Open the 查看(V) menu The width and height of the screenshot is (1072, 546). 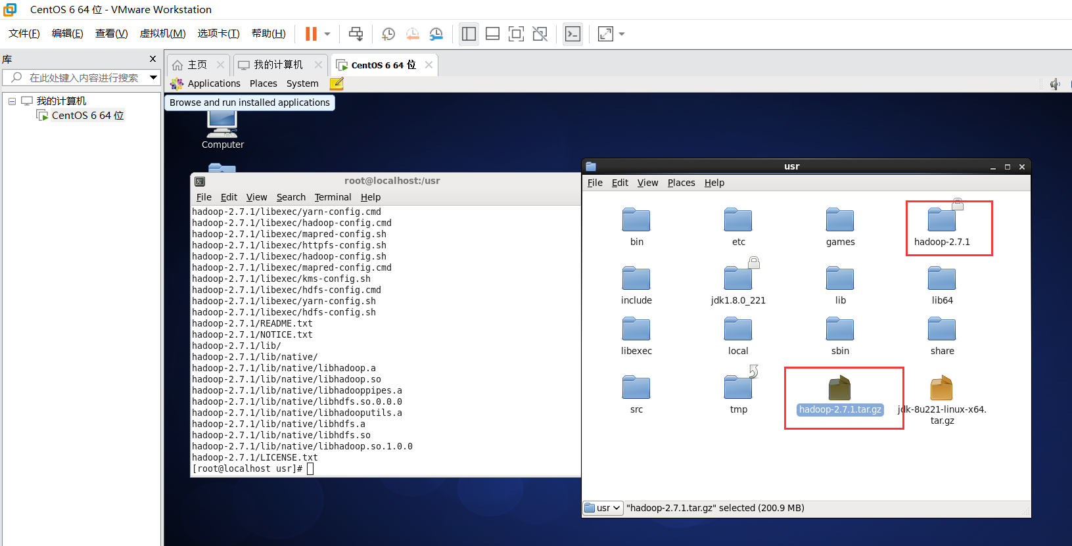tap(112, 34)
